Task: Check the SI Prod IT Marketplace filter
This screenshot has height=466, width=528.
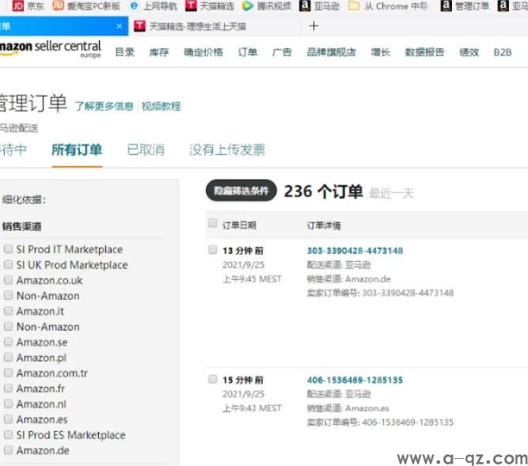Action: pyautogui.click(x=8, y=249)
